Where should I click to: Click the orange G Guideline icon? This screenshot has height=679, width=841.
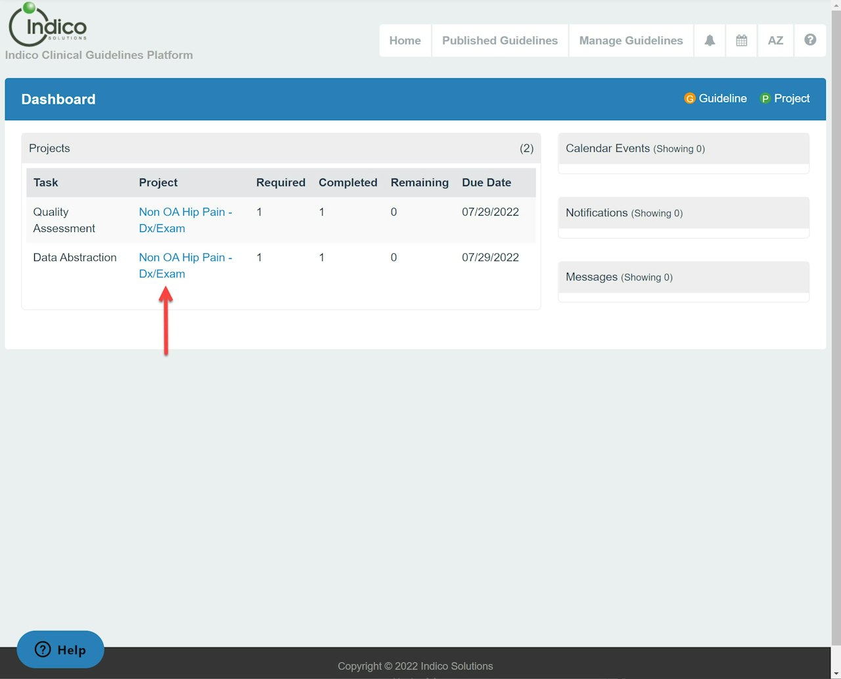click(x=689, y=99)
